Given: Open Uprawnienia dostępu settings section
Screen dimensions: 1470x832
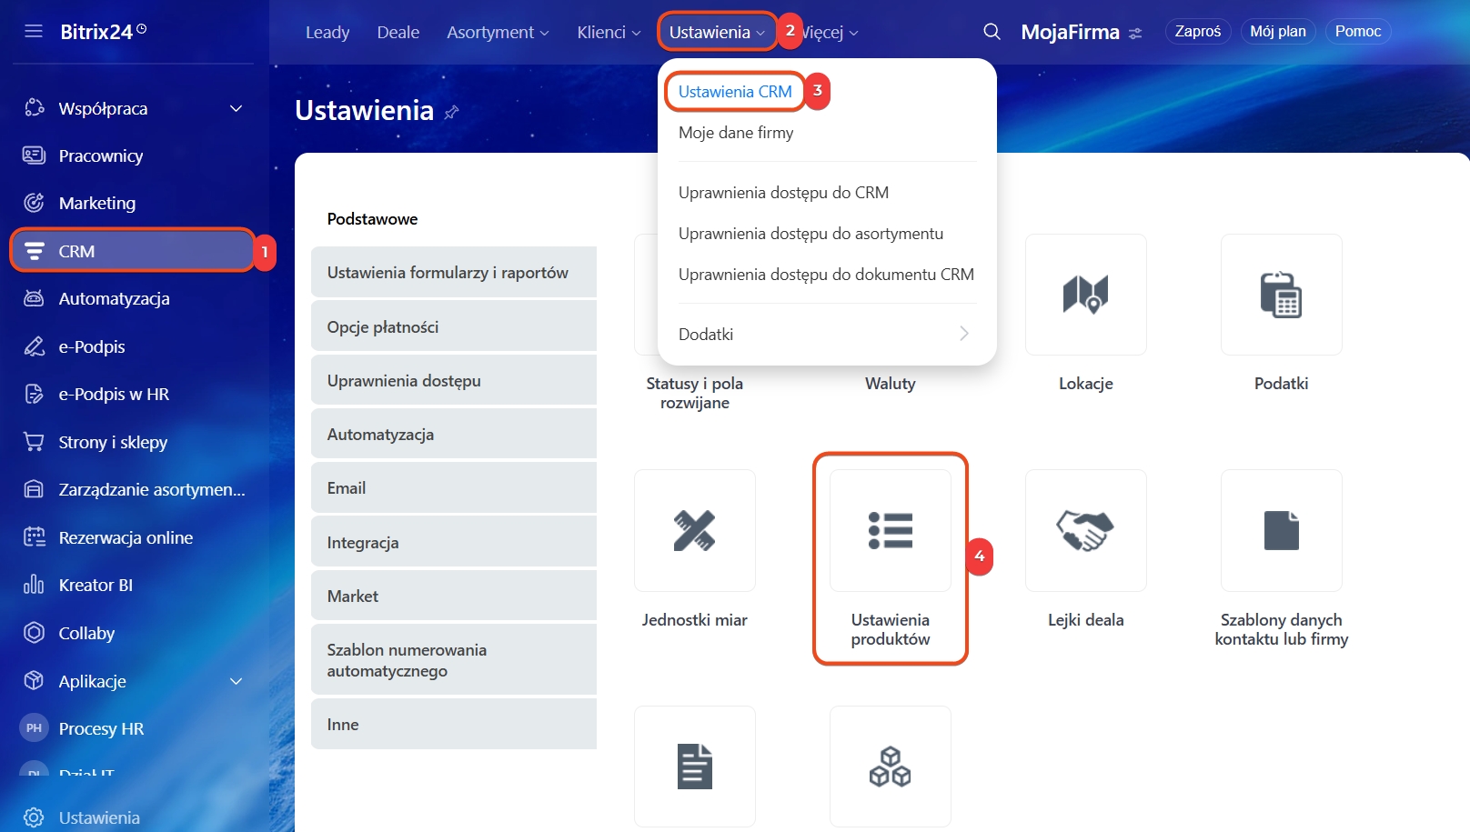Looking at the screenshot, I should click(454, 380).
